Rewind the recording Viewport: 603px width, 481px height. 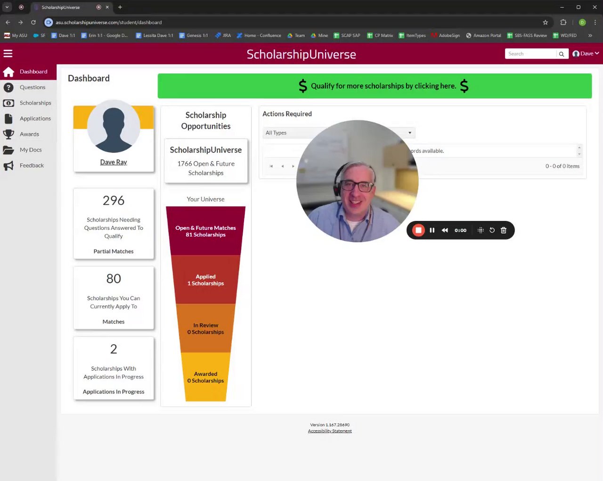point(445,230)
